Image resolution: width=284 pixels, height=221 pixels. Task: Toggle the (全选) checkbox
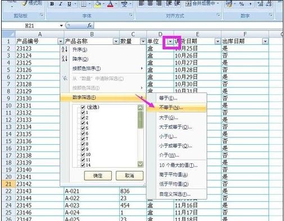pyautogui.click(x=83, y=107)
